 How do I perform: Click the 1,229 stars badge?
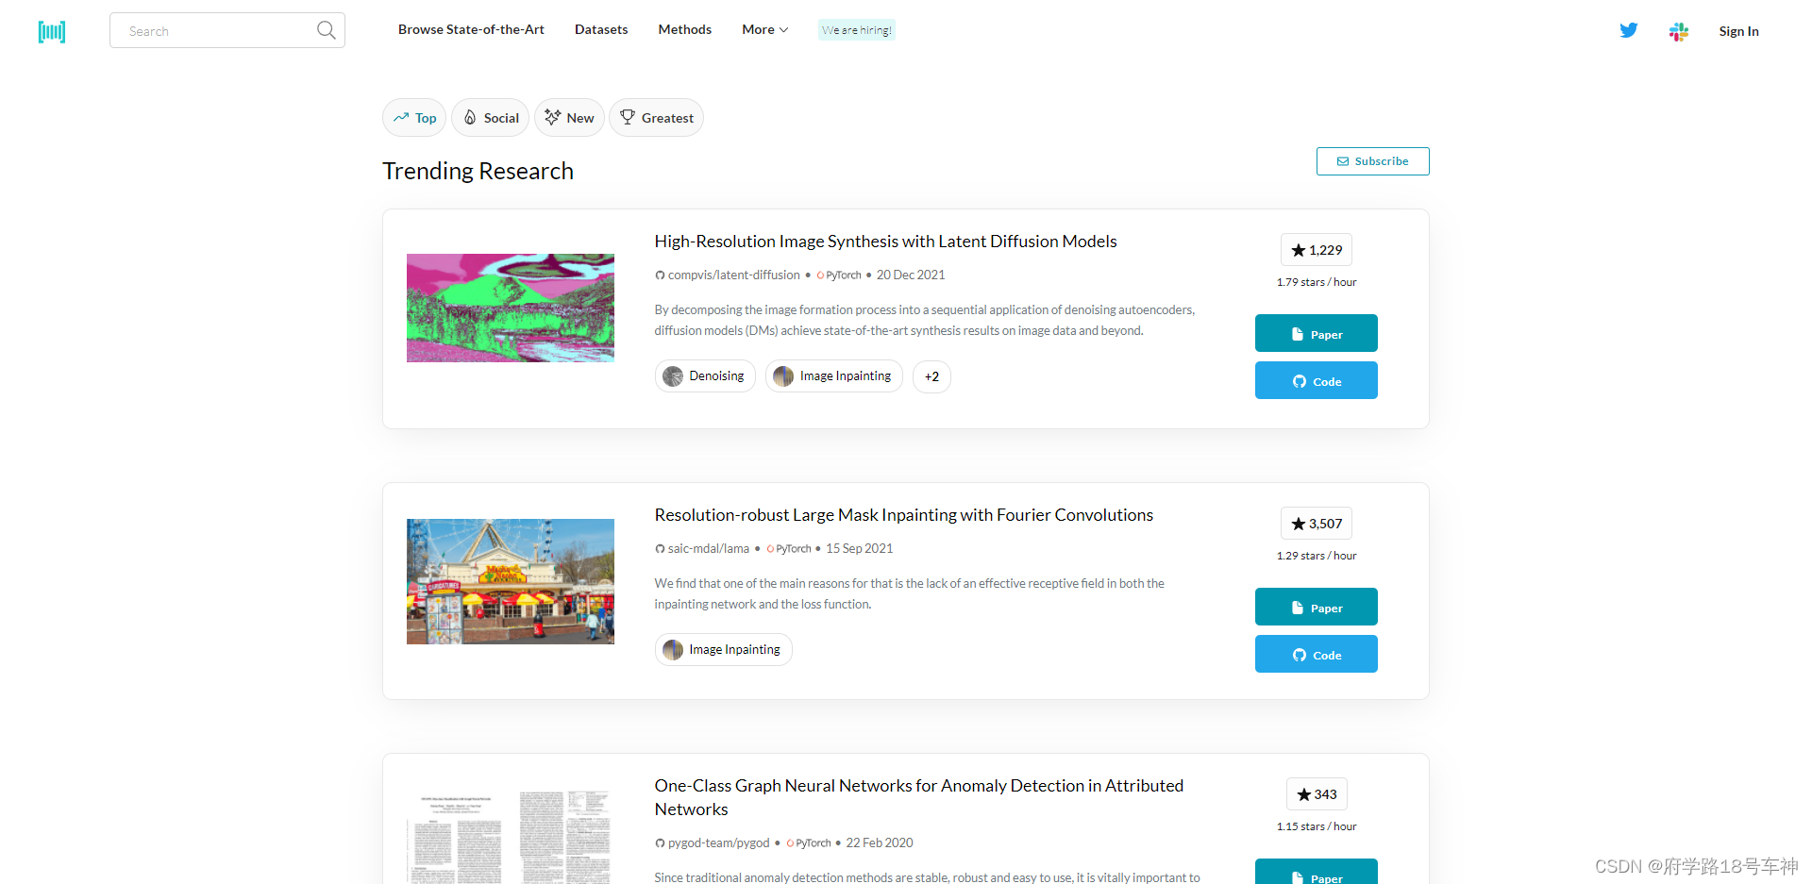1317,250
